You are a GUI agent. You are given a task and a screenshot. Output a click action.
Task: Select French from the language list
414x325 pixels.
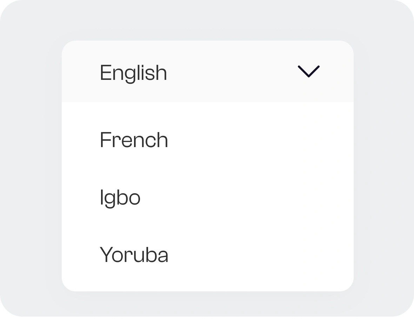point(134,140)
